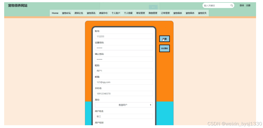Open 商城中心 nav tab
263x128 pixels.
[x=103, y=13]
